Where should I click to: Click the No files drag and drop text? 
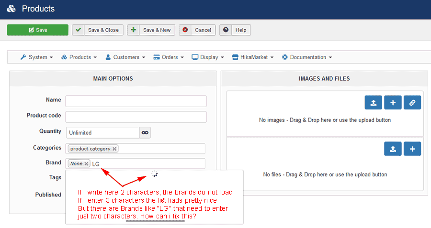325,174
